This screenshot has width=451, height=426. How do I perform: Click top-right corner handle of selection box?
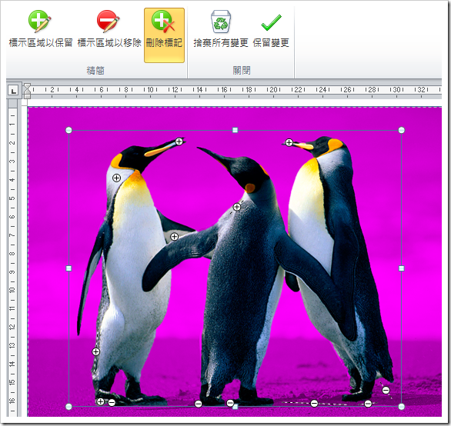(402, 130)
